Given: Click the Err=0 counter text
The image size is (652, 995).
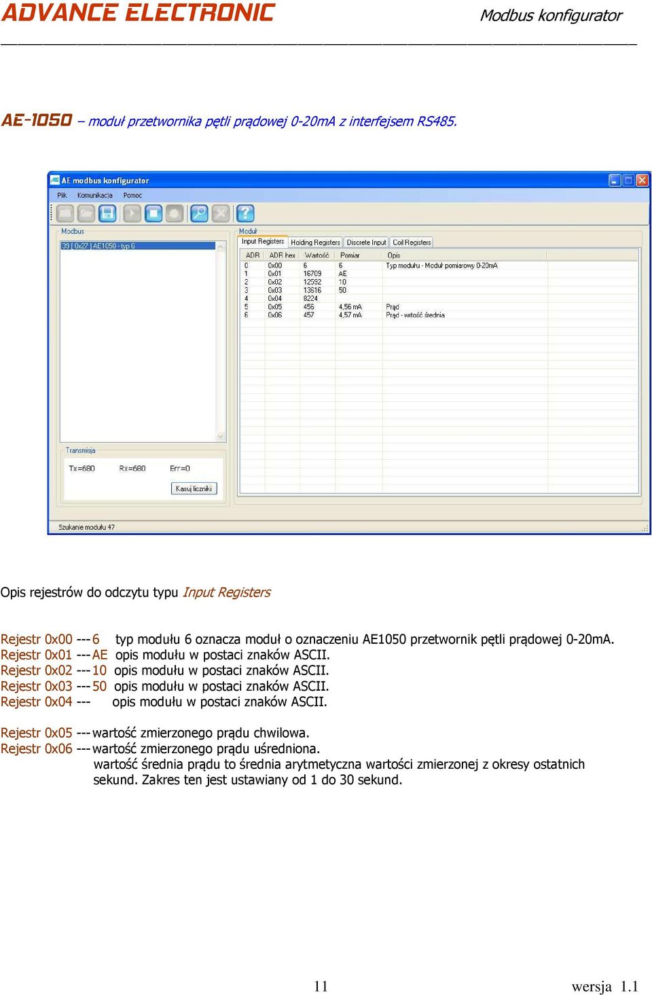Looking at the screenshot, I should 180,469.
